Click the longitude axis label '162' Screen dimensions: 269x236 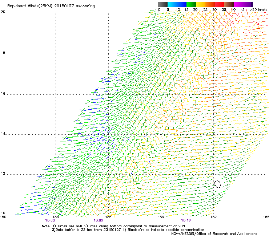[213, 217]
